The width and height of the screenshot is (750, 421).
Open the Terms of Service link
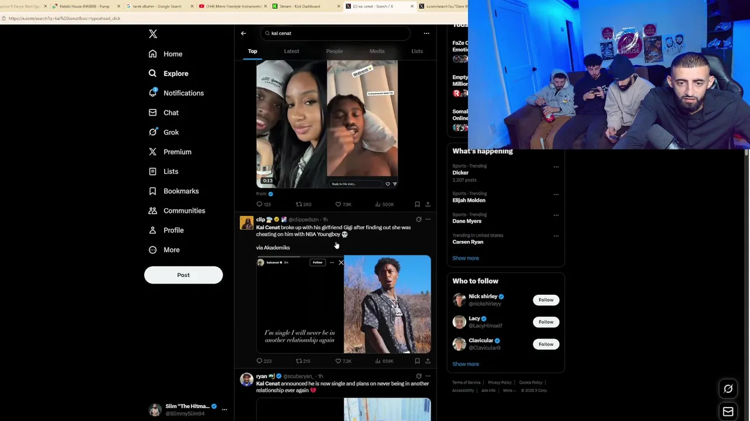(466, 382)
